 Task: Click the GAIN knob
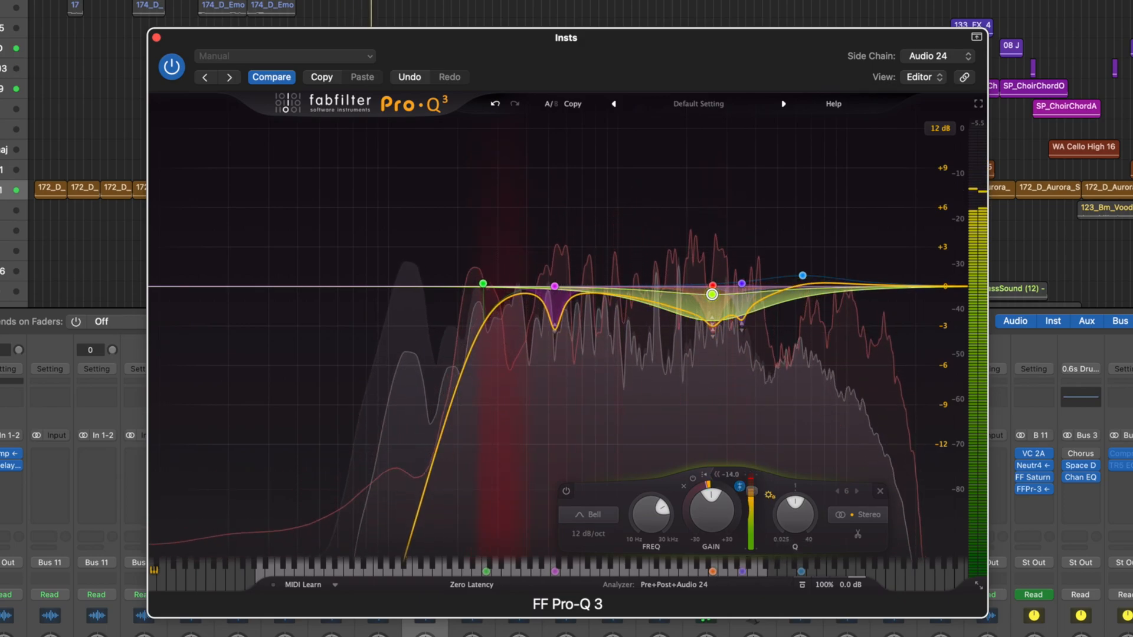[712, 511]
